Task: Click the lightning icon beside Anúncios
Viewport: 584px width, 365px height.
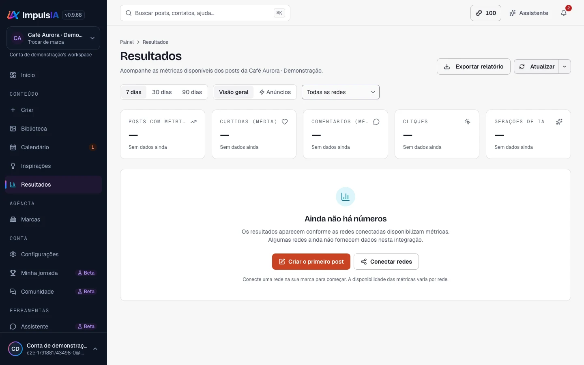Action: [x=262, y=92]
